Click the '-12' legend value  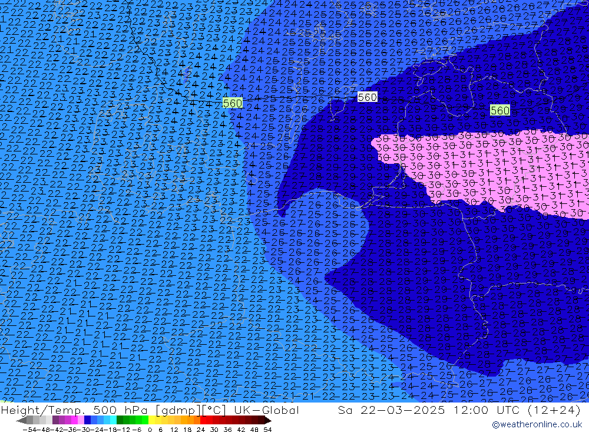point(123,430)
